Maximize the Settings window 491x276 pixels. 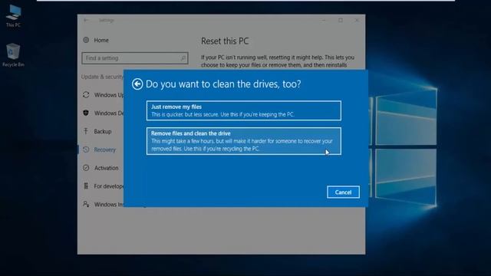pos(341,21)
